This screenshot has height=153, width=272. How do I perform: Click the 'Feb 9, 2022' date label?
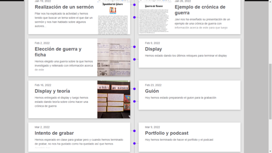[x=153, y=43]
